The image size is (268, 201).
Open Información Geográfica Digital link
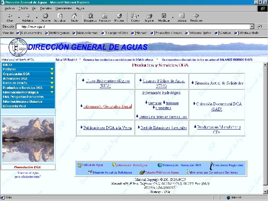108,106
